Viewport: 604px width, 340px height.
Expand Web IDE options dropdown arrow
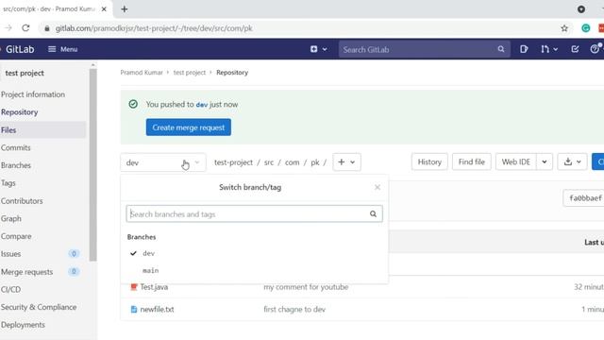tap(545, 161)
